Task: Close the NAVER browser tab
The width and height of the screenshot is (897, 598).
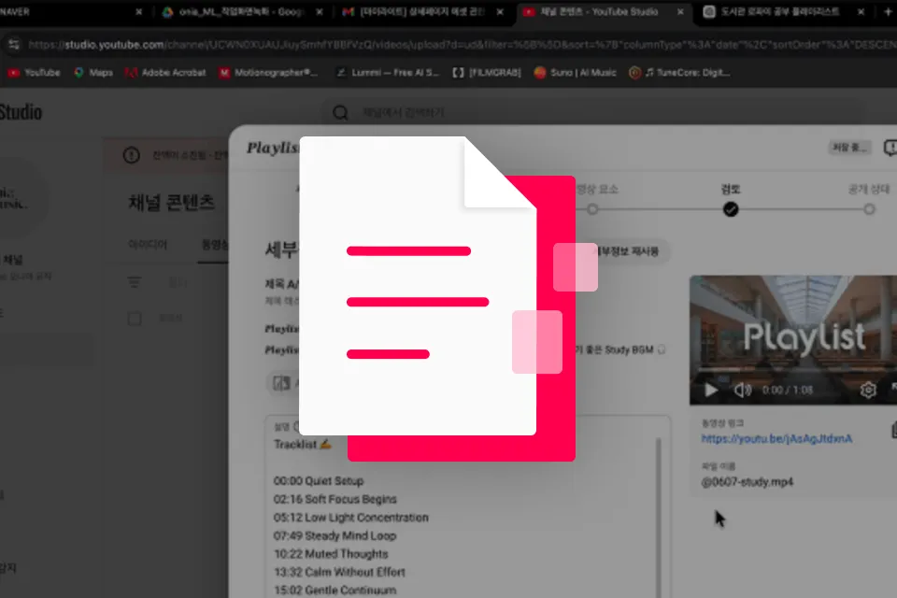Action: click(139, 11)
